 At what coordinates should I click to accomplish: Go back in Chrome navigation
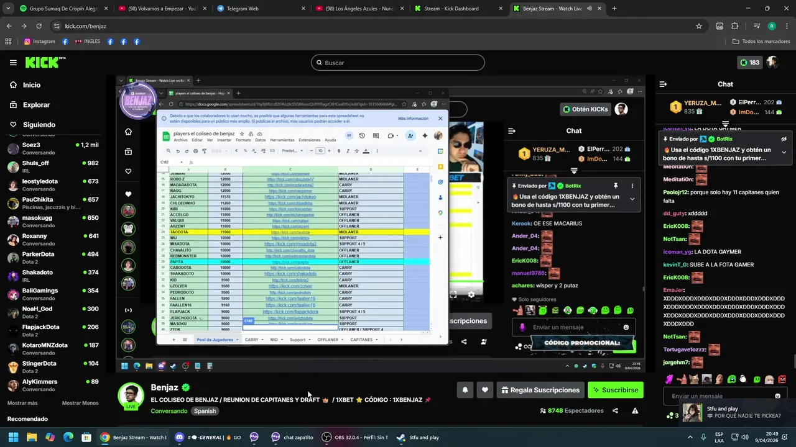pyautogui.click(x=9, y=26)
